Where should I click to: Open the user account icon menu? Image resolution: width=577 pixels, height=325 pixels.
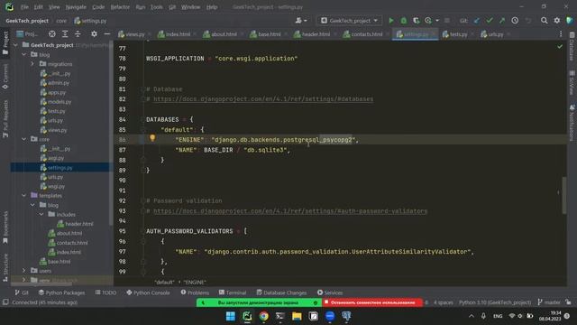click(300, 21)
